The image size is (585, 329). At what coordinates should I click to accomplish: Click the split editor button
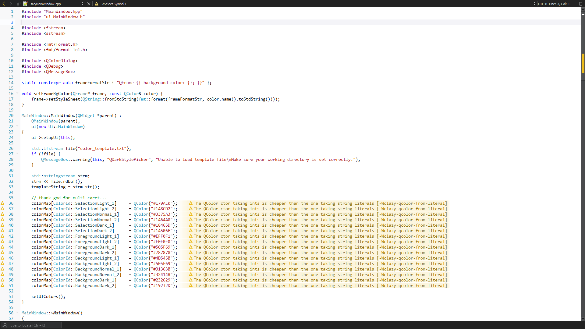[581, 4]
